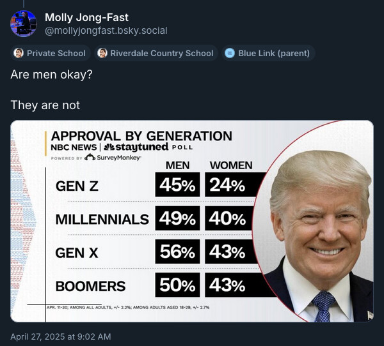This screenshot has height=346, width=384.
Task: Open the @mollyjongfast.bsky.social handle link
Action: pyautogui.click(x=106, y=31)
